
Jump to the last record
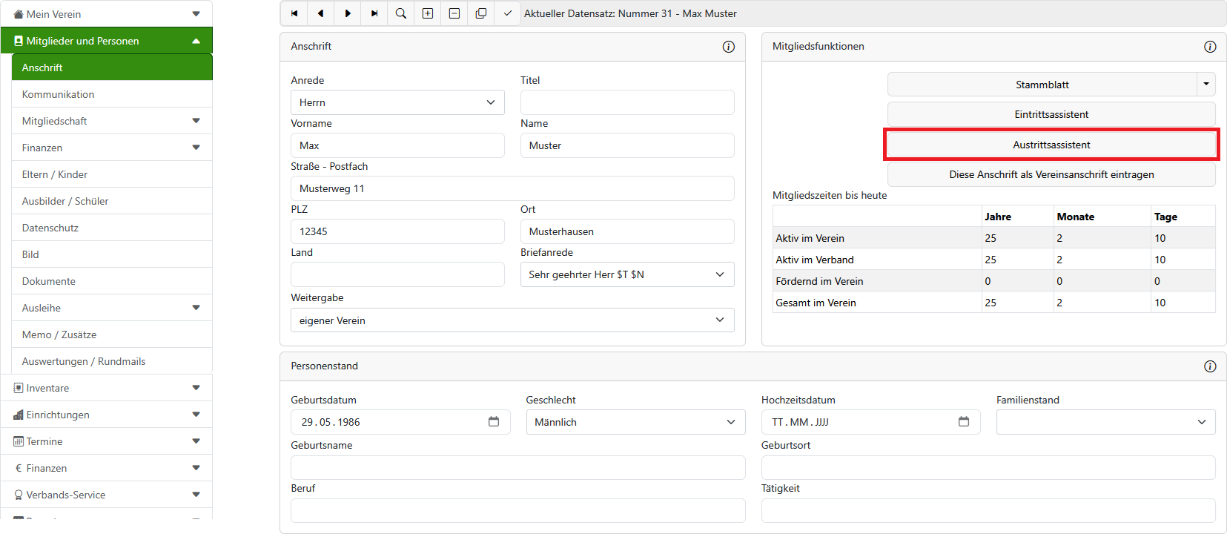374,13
